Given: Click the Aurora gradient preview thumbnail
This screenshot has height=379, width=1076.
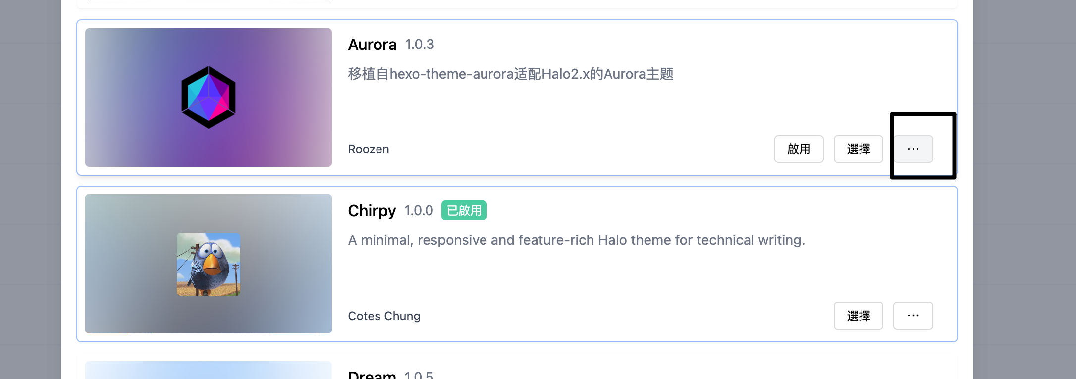Looking at the screenshot, I should tap(208, 97).
